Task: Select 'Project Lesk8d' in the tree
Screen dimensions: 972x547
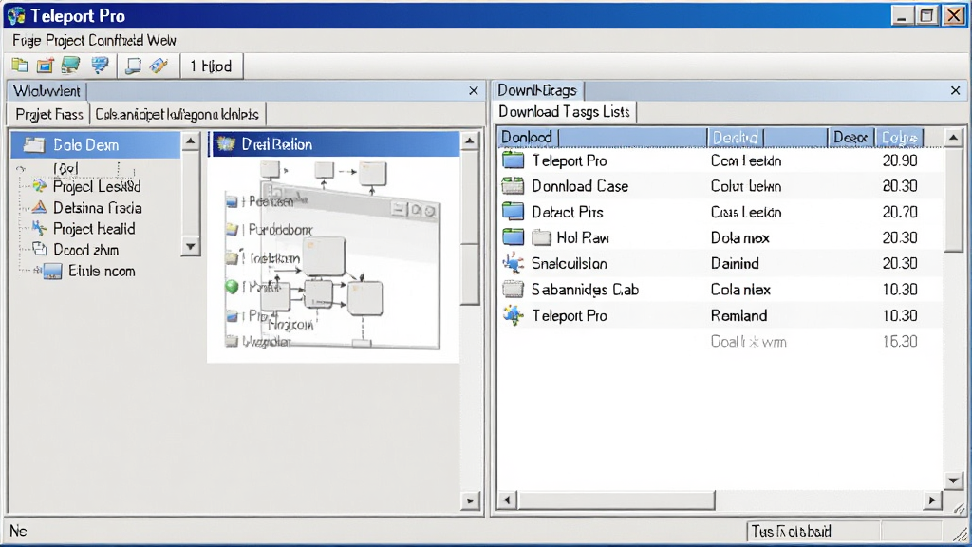Action: (97, 187)
